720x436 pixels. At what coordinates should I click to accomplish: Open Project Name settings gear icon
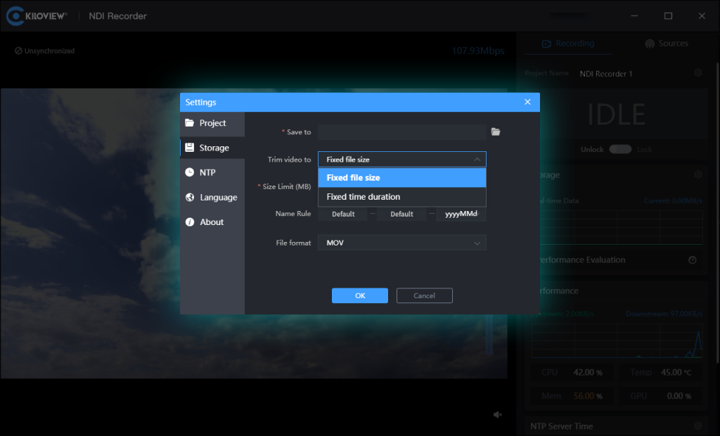tap(697, 73)
